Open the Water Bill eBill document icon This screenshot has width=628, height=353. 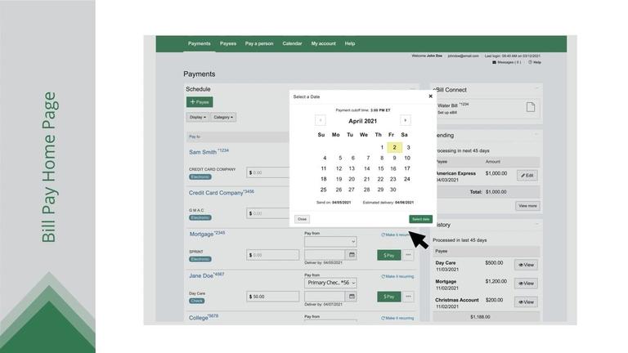pyautogui.click(x=531, y=107)
